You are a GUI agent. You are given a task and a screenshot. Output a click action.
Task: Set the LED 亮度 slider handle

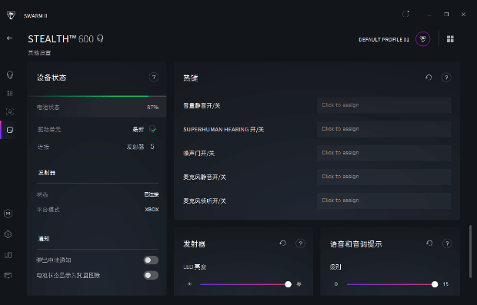pyautogui.click(x=288, y=284)
